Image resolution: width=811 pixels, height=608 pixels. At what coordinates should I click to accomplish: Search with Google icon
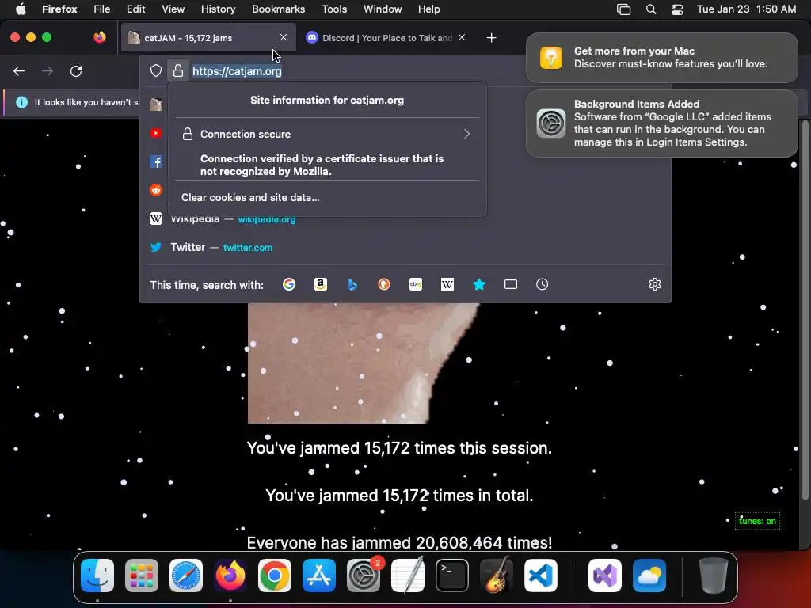point(289,284)
